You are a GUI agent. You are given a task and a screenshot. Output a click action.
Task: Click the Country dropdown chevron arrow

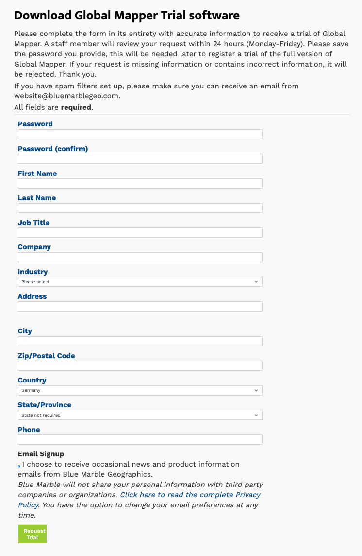(x=256, y=390)
